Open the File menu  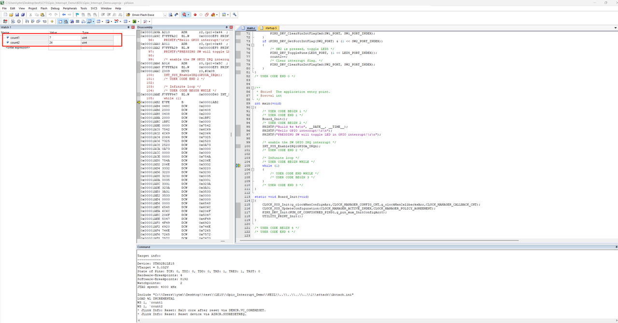[4, 8]
